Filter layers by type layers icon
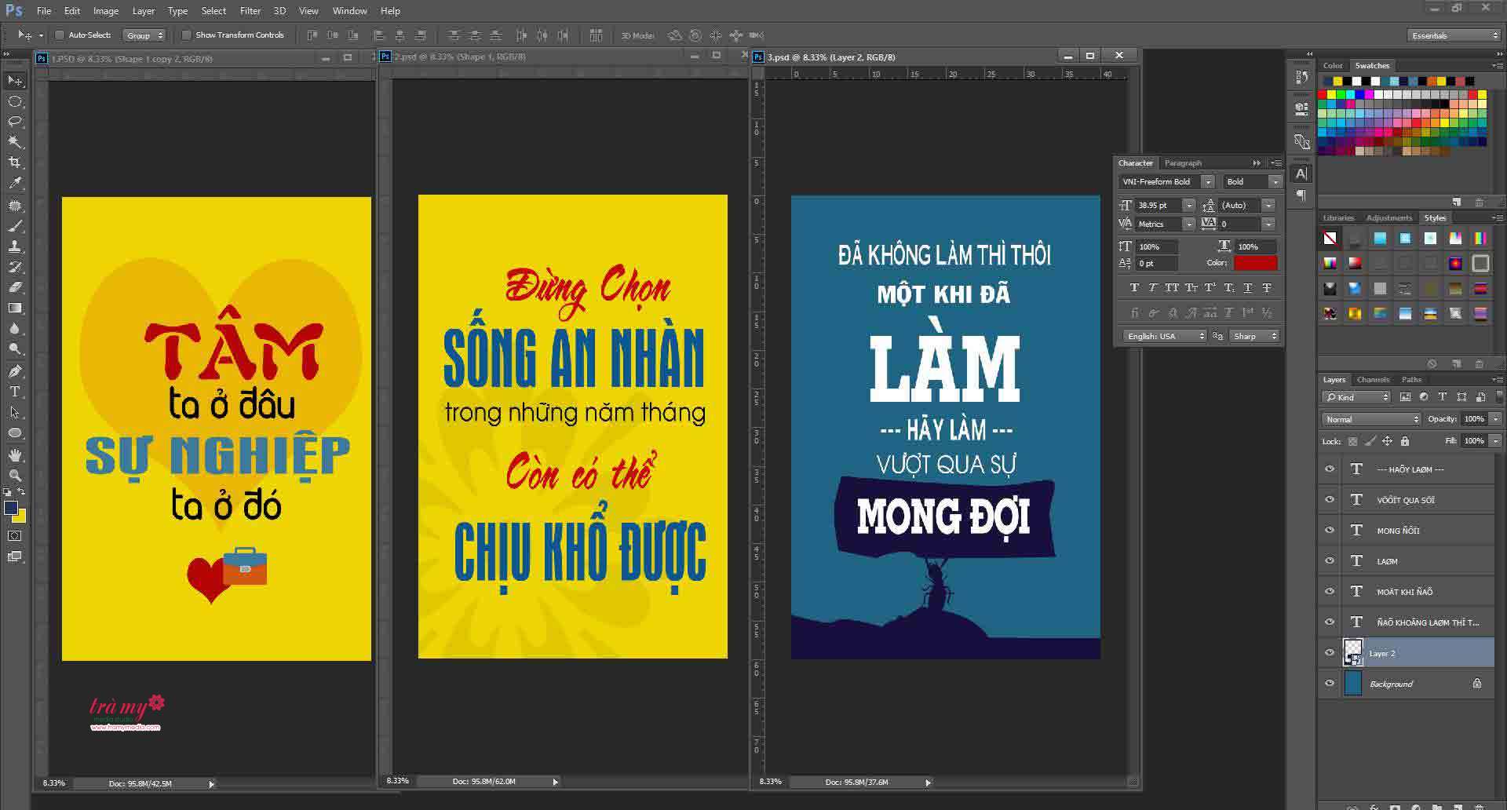Viewport: 1507px width, 810px height. coord(1443,397)
